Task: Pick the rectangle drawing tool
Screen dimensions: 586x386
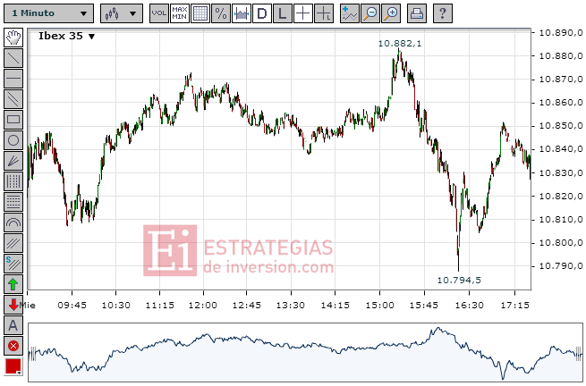Action: click(x=13, y=120)
